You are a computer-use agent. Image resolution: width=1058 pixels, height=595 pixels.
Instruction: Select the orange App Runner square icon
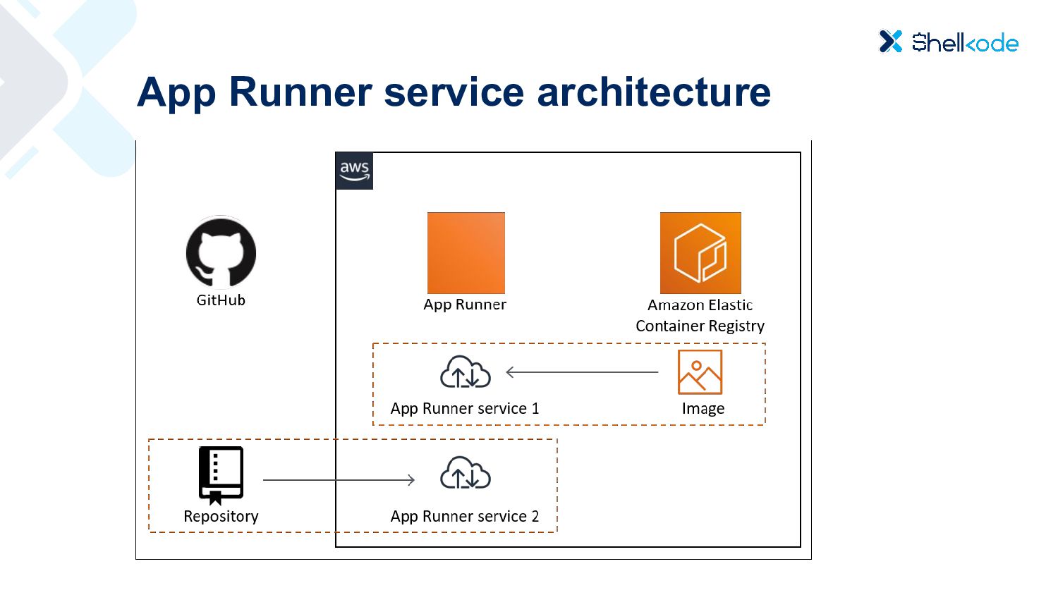point(466,253)
